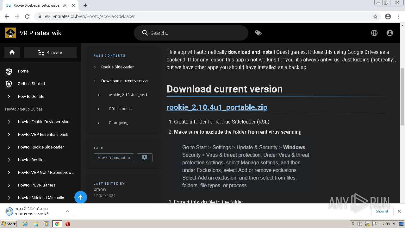Click the home icon button in sidebar

point(12,53)
